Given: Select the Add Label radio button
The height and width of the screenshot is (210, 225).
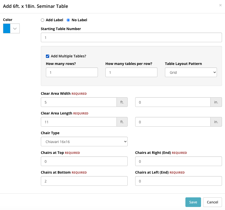Looking at the screenshot, I should pyautogui.click(x=42, y=20).
